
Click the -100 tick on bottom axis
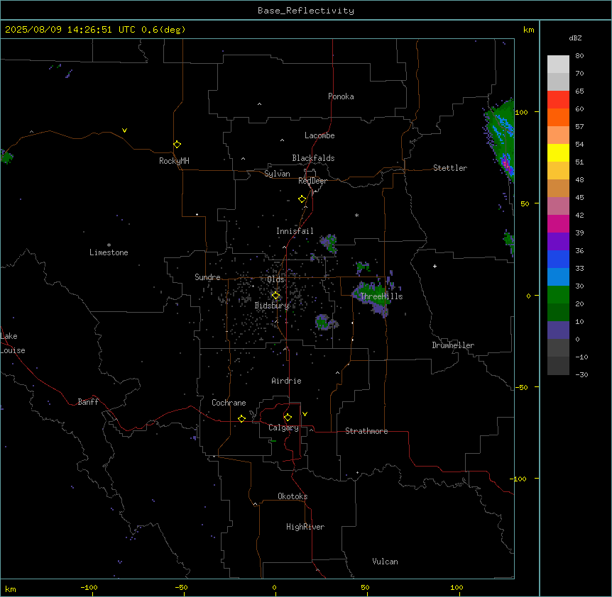click(89, 587)
